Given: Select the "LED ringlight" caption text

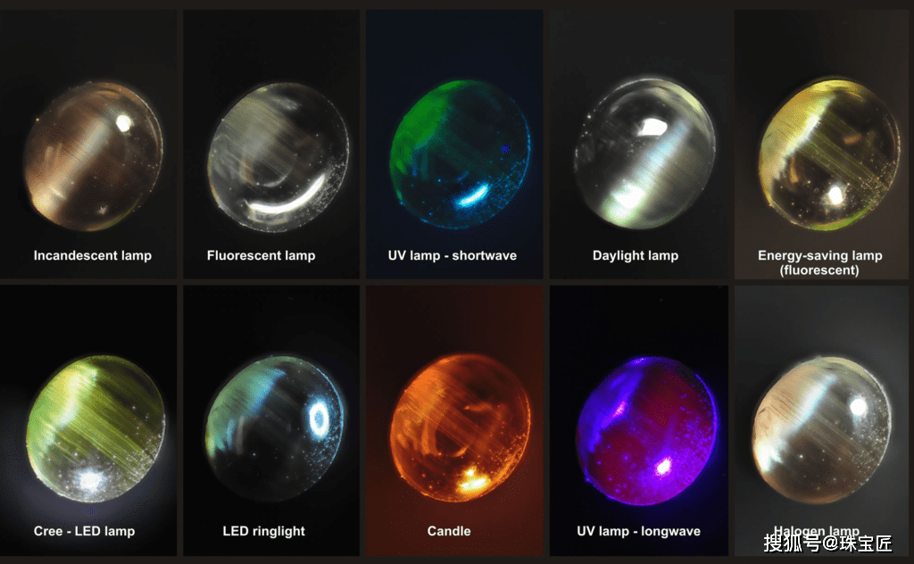Looking at the screenshot, I should tap(264, 531).
